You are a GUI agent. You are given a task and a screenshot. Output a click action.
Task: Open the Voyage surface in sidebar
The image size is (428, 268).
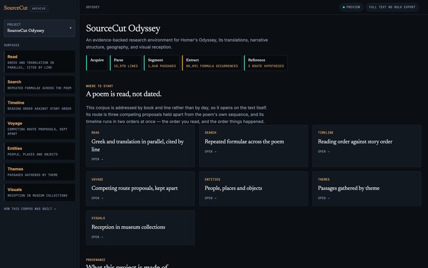[x=39, y=128]
